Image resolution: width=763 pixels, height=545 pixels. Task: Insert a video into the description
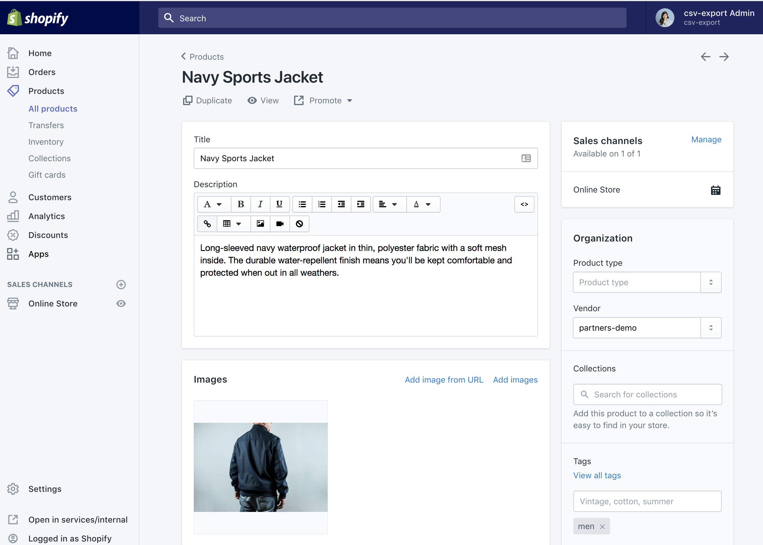tap(280, 223)
